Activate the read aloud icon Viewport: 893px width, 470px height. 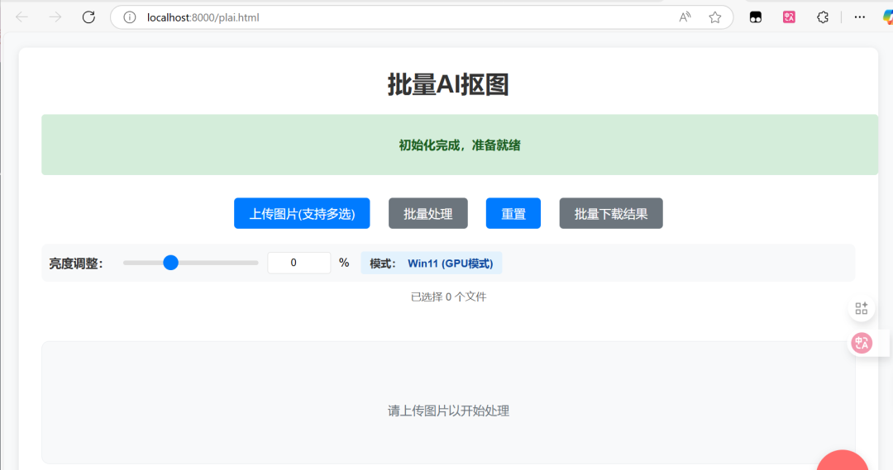coord(685,17)
